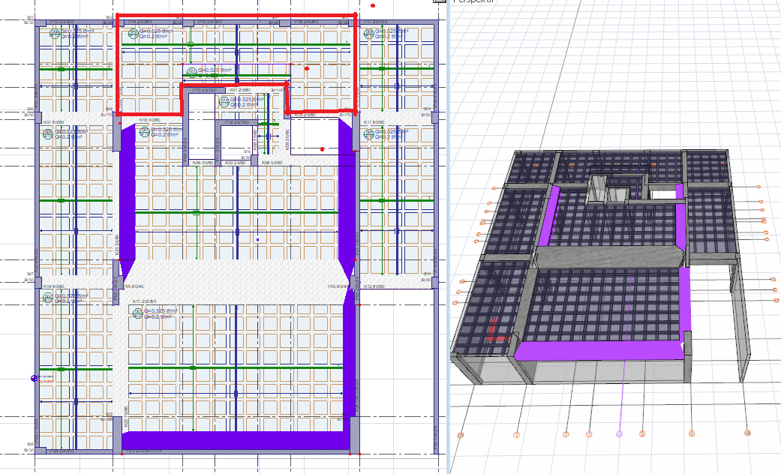
Task: Select the blue-red origin crosshair marker in plan
Action: [34, 378]
